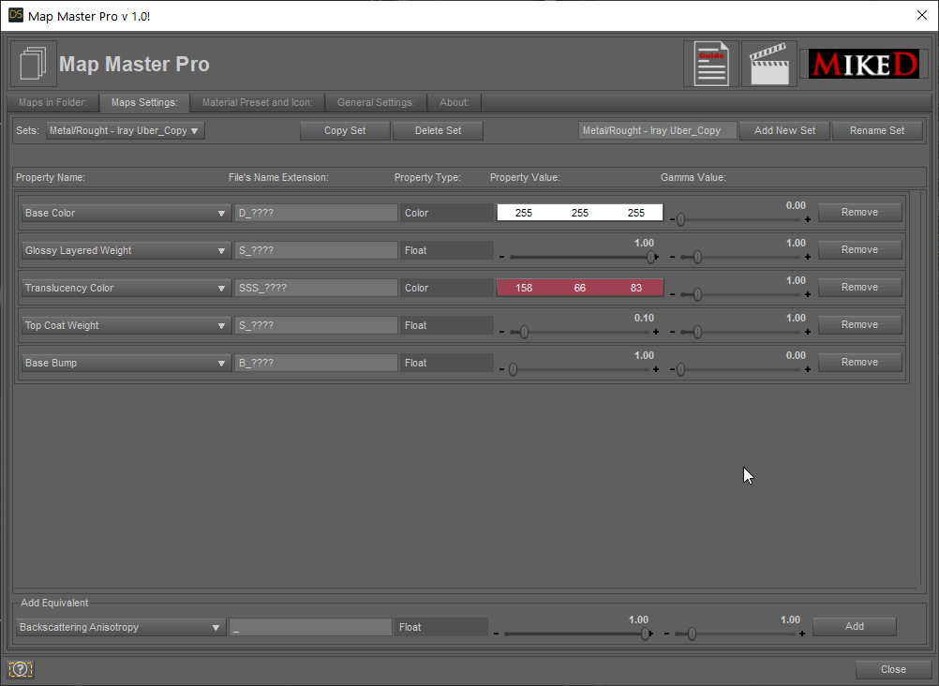Click plus icon for Base Bump gamma

[x=808, y=369]
